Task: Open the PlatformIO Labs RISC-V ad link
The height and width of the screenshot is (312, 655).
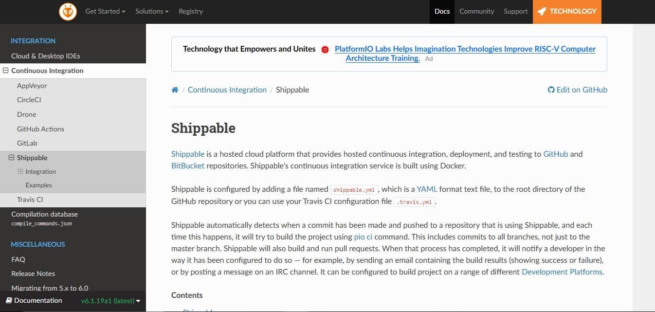Action: click(465, 54)
